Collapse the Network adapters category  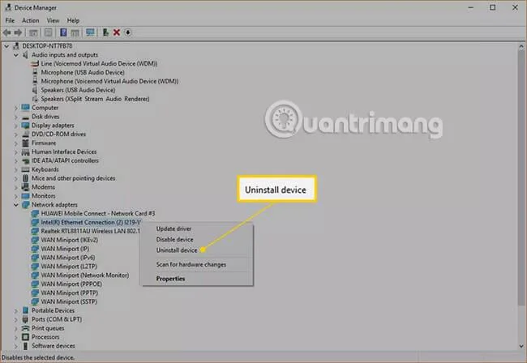tap(15, 205)
